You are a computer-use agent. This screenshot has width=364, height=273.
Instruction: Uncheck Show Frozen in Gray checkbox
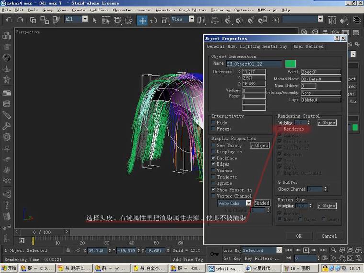(x=213, y=190)
